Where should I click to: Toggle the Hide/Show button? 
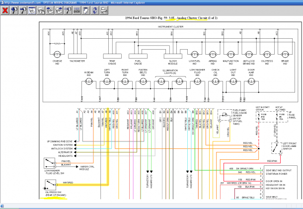76,10
